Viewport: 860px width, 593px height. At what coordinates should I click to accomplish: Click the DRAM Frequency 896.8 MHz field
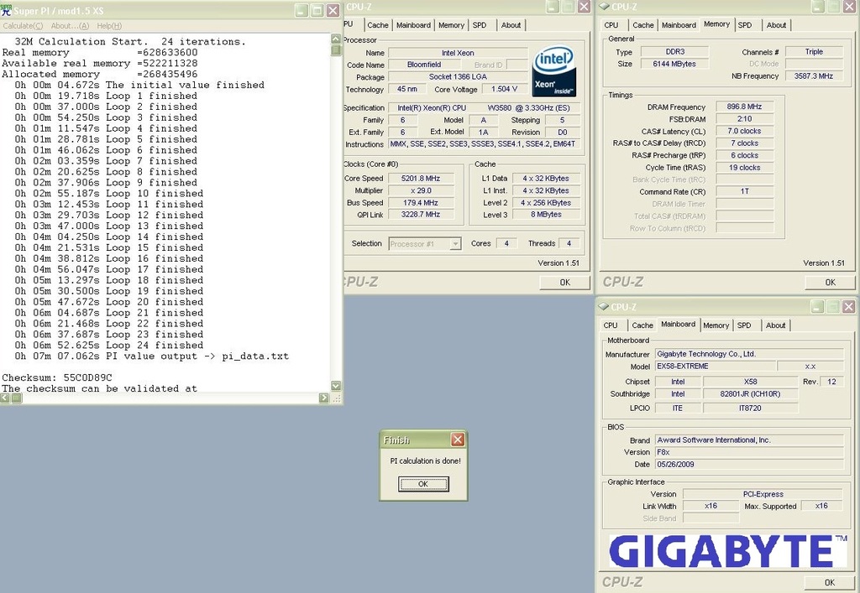click(x=744, y=107)
